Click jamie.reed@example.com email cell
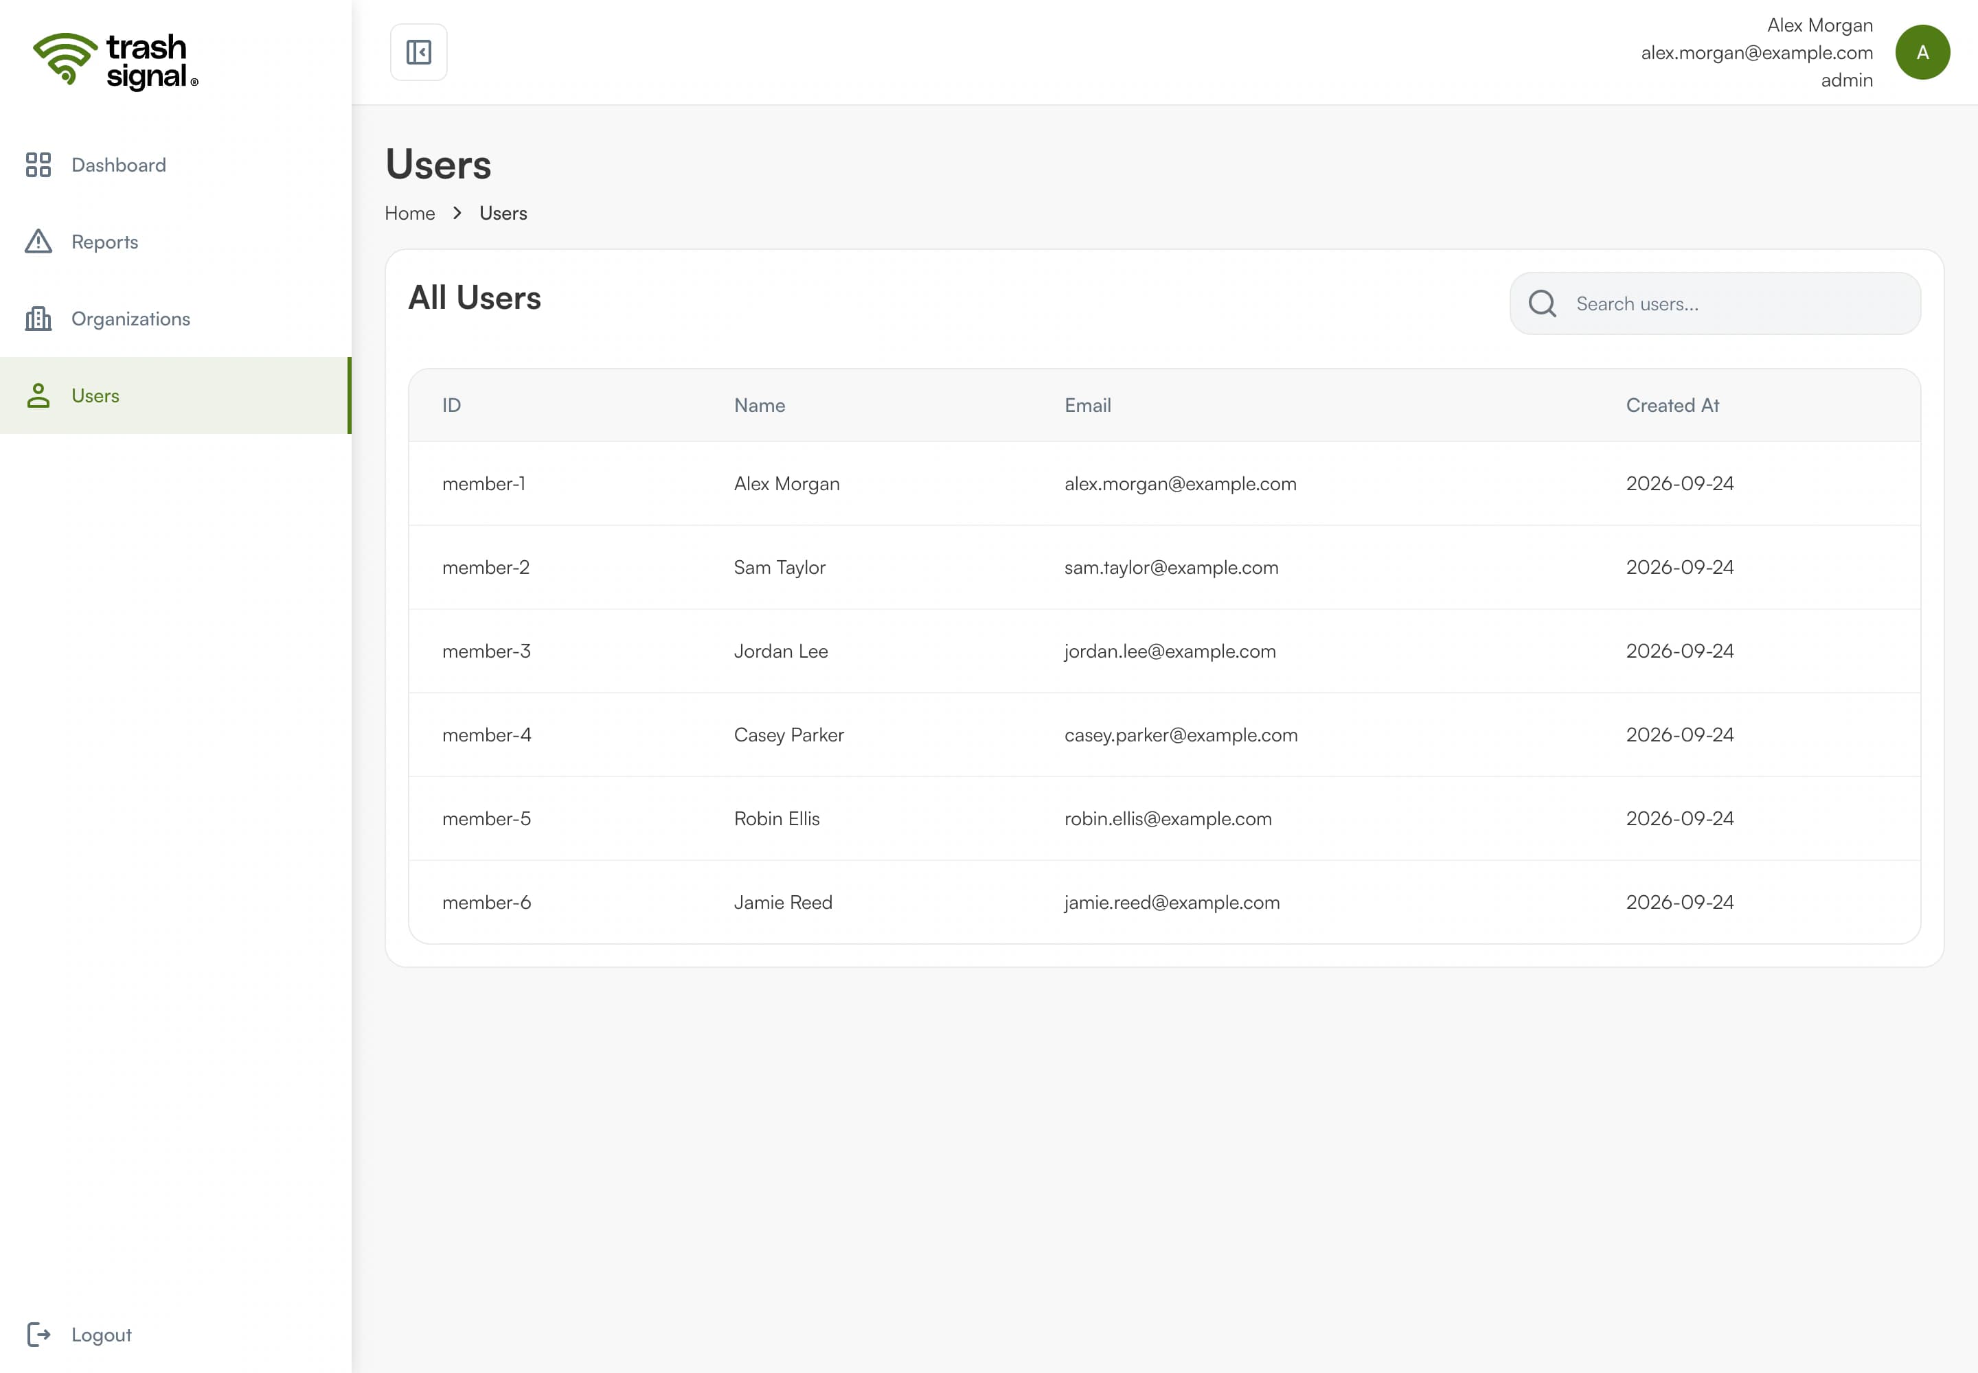Screen dimensions: 1978x1373 pos(1172,903)
